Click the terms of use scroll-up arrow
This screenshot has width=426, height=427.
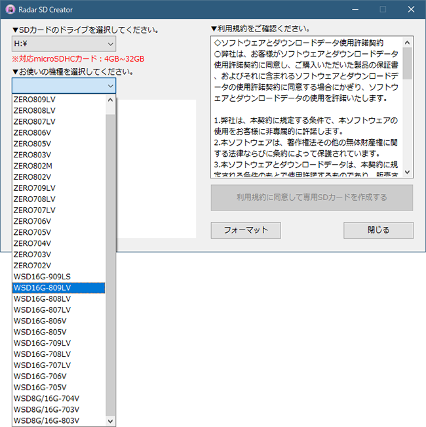pos(407,42)
